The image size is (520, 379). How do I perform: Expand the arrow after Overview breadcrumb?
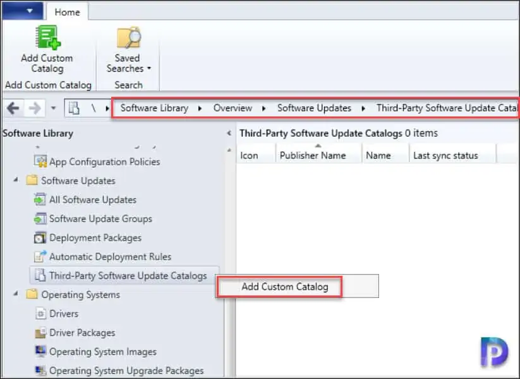pyautogui.click(x=263, y=108)
